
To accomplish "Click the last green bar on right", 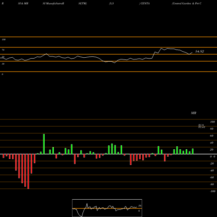I will point(193,151).
